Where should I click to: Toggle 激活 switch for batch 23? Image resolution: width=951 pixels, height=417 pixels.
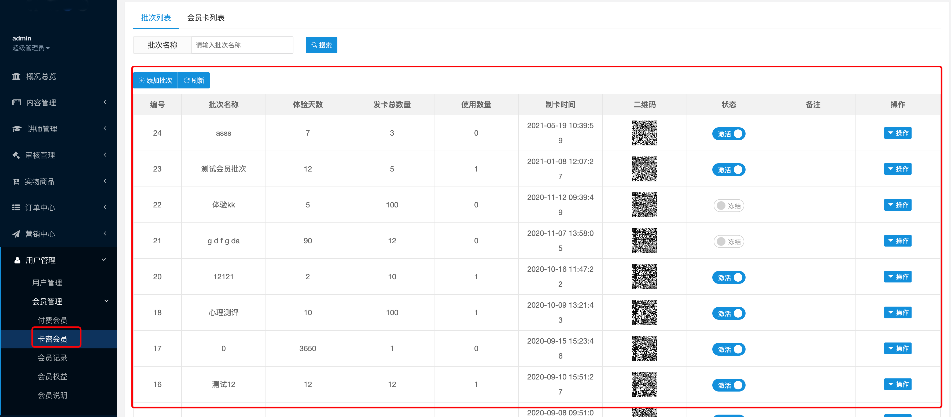coord(729,170)
